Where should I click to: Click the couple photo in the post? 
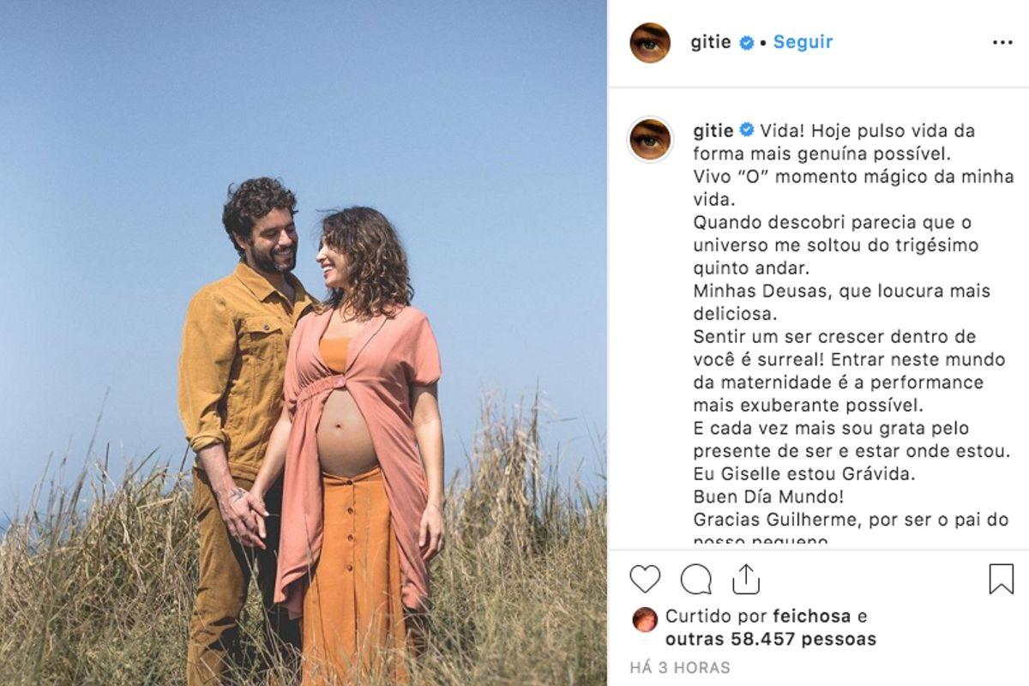303,343
